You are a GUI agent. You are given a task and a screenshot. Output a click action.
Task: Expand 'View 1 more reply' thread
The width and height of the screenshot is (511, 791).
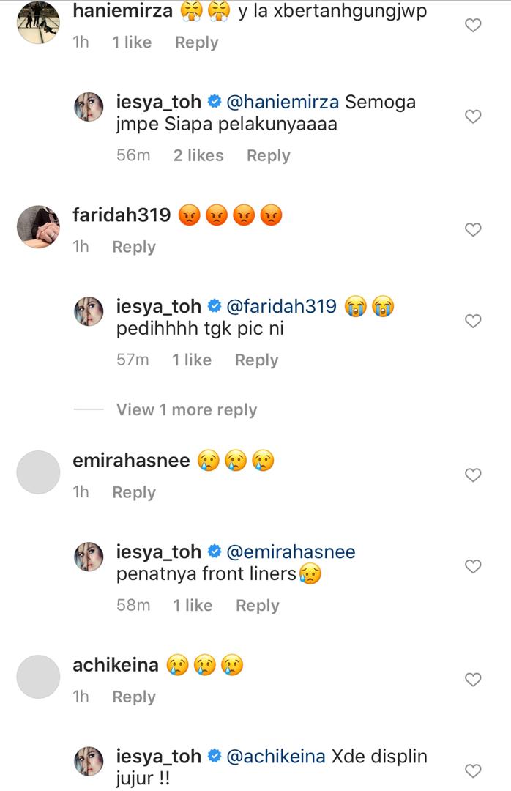[x=187, y=410]
